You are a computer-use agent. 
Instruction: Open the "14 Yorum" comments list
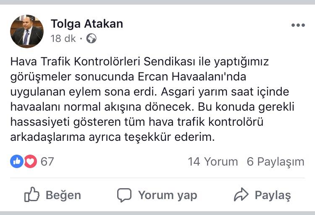tap(213, 162)
